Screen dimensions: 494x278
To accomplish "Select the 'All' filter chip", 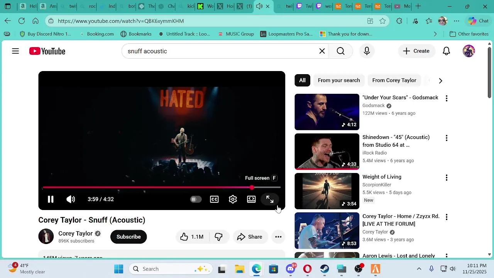I will 302,80.
